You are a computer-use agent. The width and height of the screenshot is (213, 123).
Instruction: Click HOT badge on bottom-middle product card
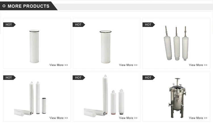click(79, 78)
